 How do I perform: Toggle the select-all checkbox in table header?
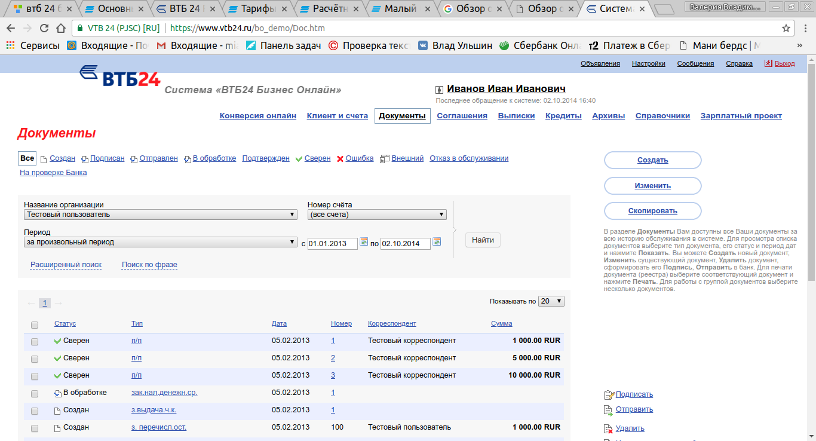click(x=35, y=324)
